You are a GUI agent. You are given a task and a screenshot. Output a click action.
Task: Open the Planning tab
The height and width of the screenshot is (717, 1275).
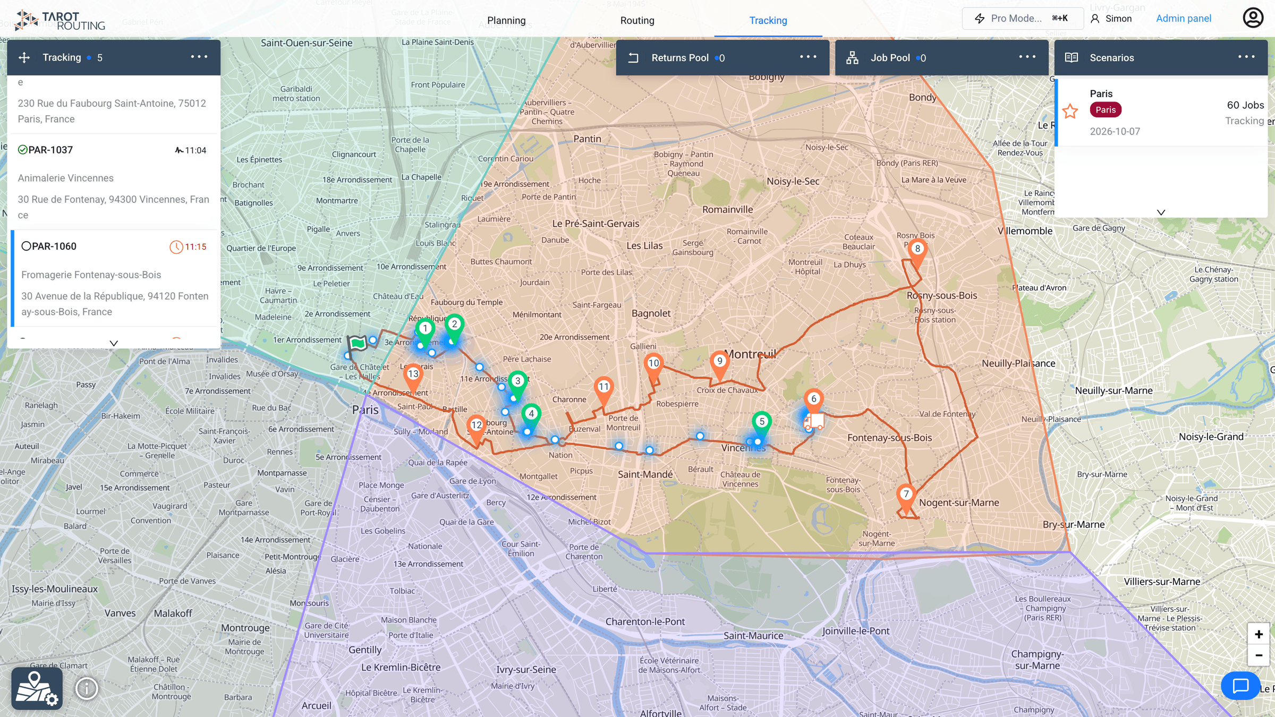[x=506, y=20]
